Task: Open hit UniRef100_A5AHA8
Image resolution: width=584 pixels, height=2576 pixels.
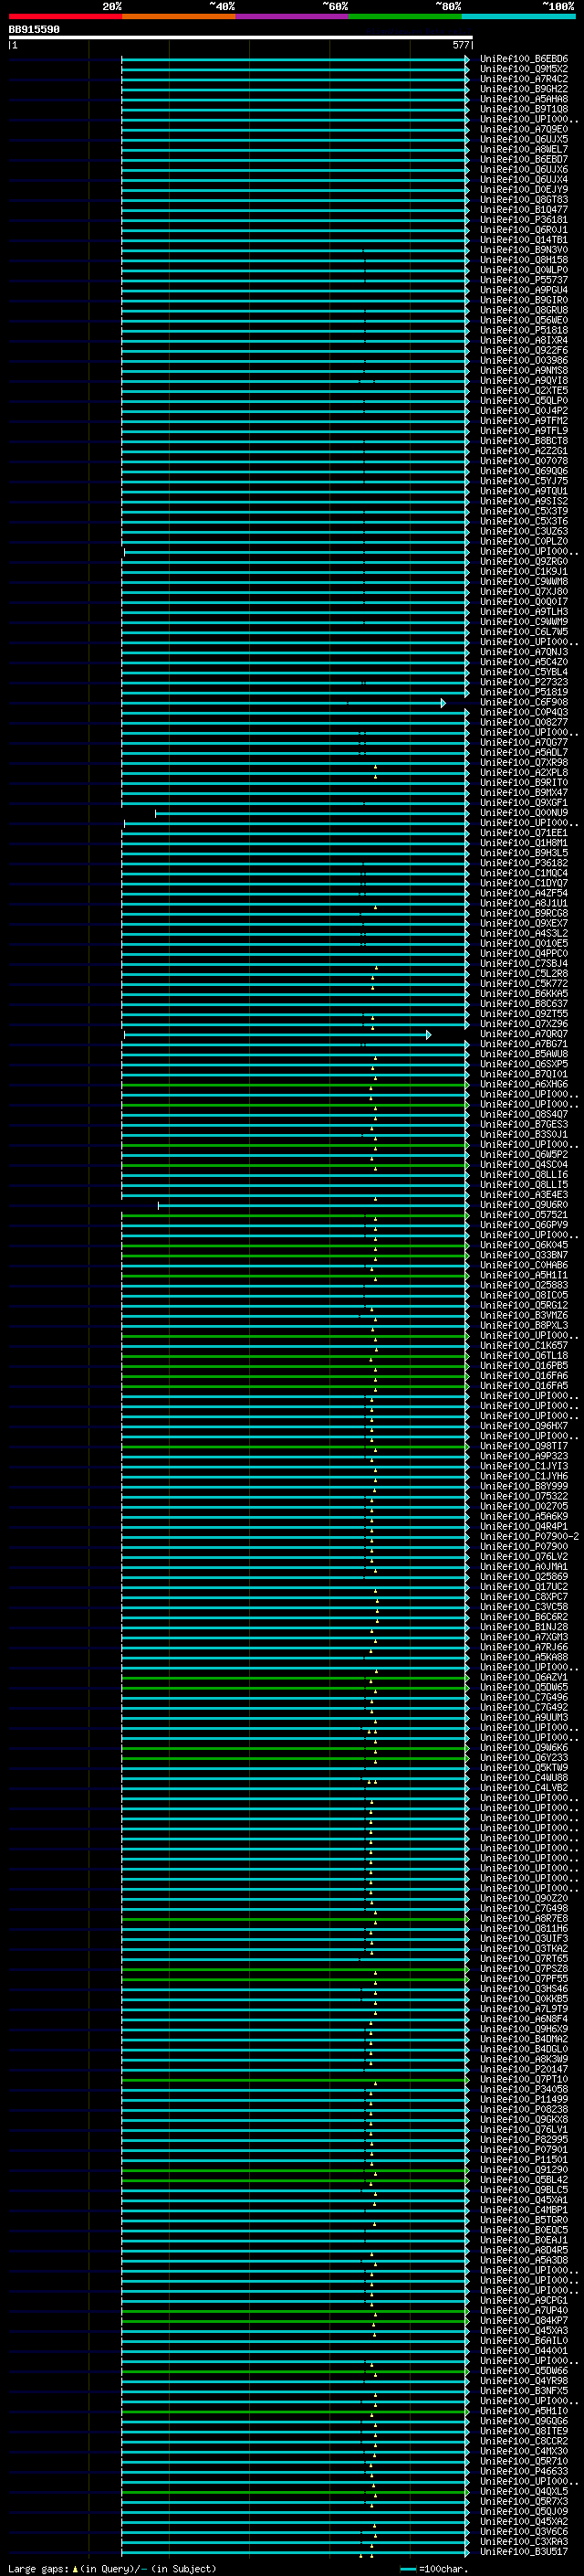Action: (524, 99)
